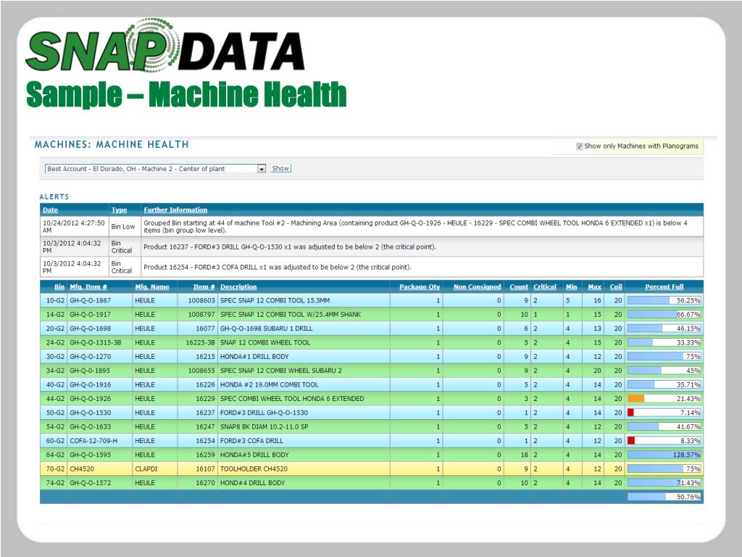Select bin 44-G2 cell
Viewport: 742px width, 557px height.
point(55,399)
